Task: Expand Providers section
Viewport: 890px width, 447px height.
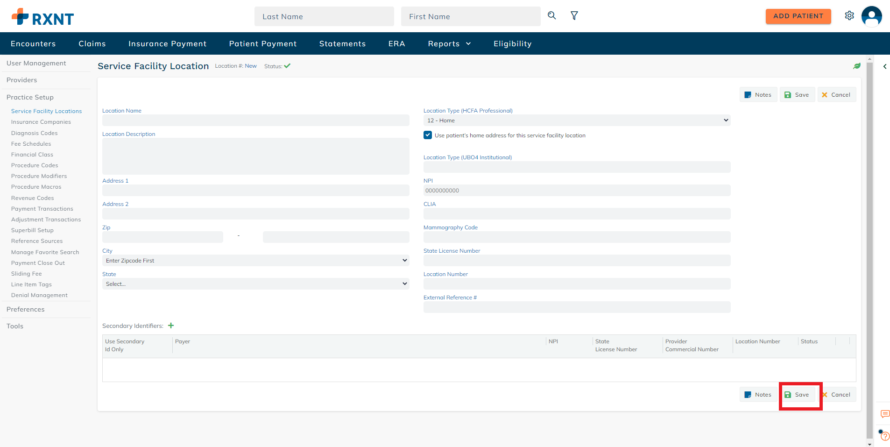Action: pyautogui.click(x=21, y=80)
